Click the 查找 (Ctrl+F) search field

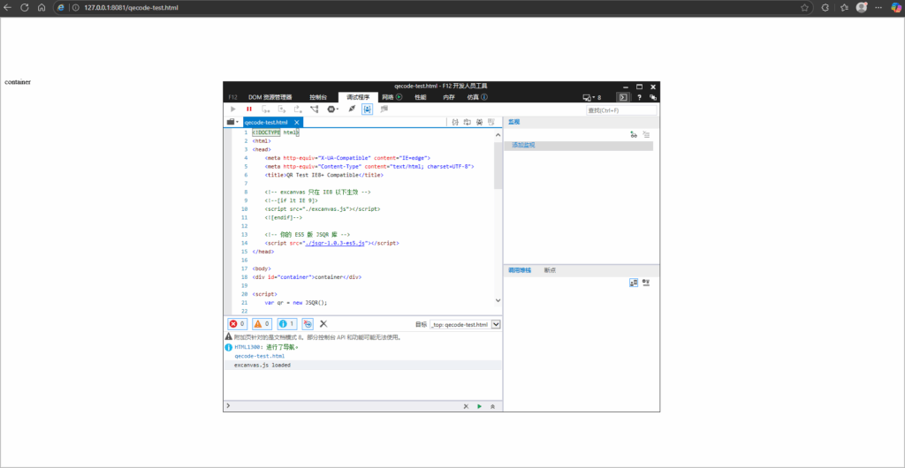point(621,110)
